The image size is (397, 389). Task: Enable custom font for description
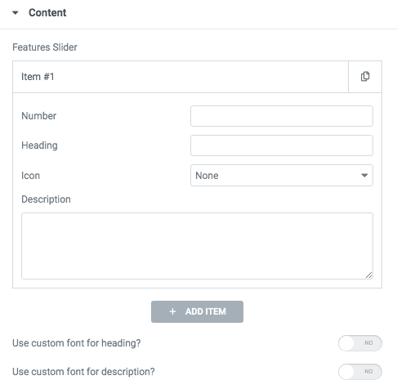click(x=360, y=372)
